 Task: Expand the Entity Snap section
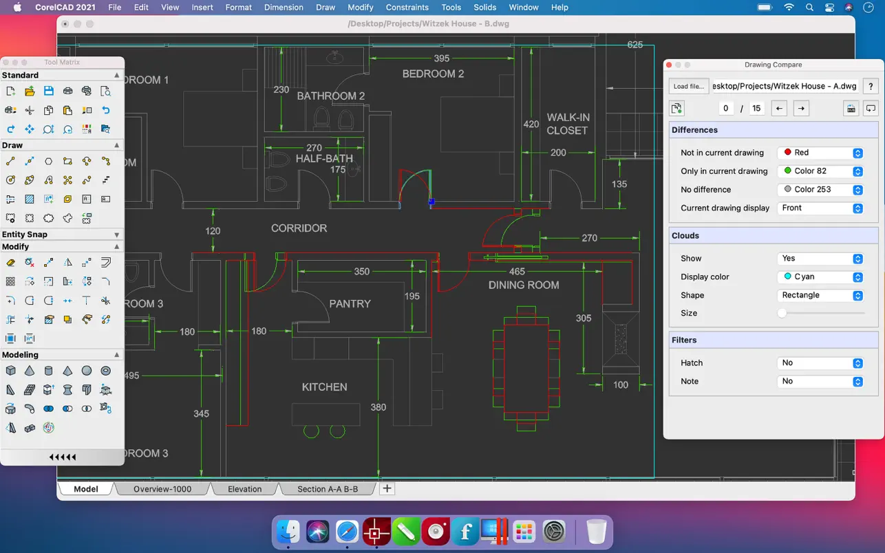pyautogui.click(x=116, y=235)
